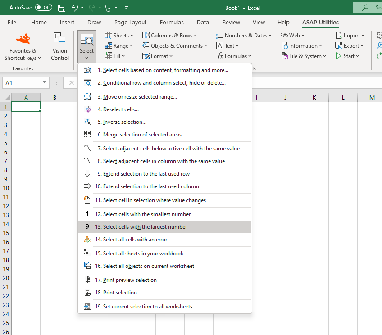
Task: Open Customize Quick Access Toolbar dropdown
Action: (x=126, y=8)
